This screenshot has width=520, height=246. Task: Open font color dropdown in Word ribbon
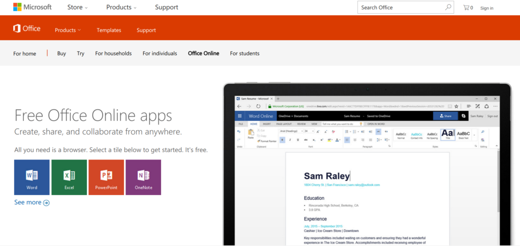coord(340,140)
